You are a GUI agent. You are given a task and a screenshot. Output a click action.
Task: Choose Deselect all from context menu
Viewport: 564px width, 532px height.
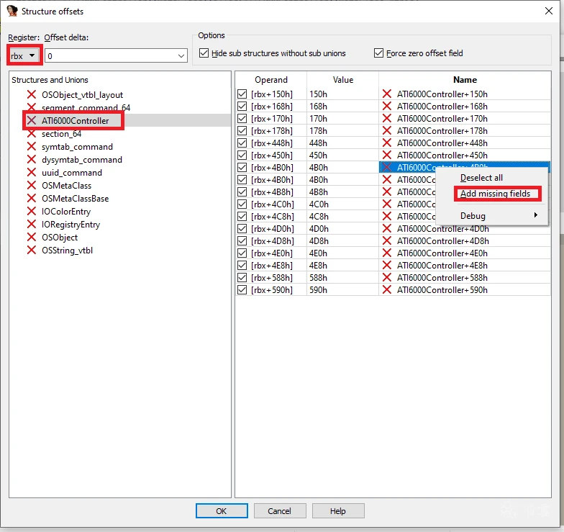[481, 178]
